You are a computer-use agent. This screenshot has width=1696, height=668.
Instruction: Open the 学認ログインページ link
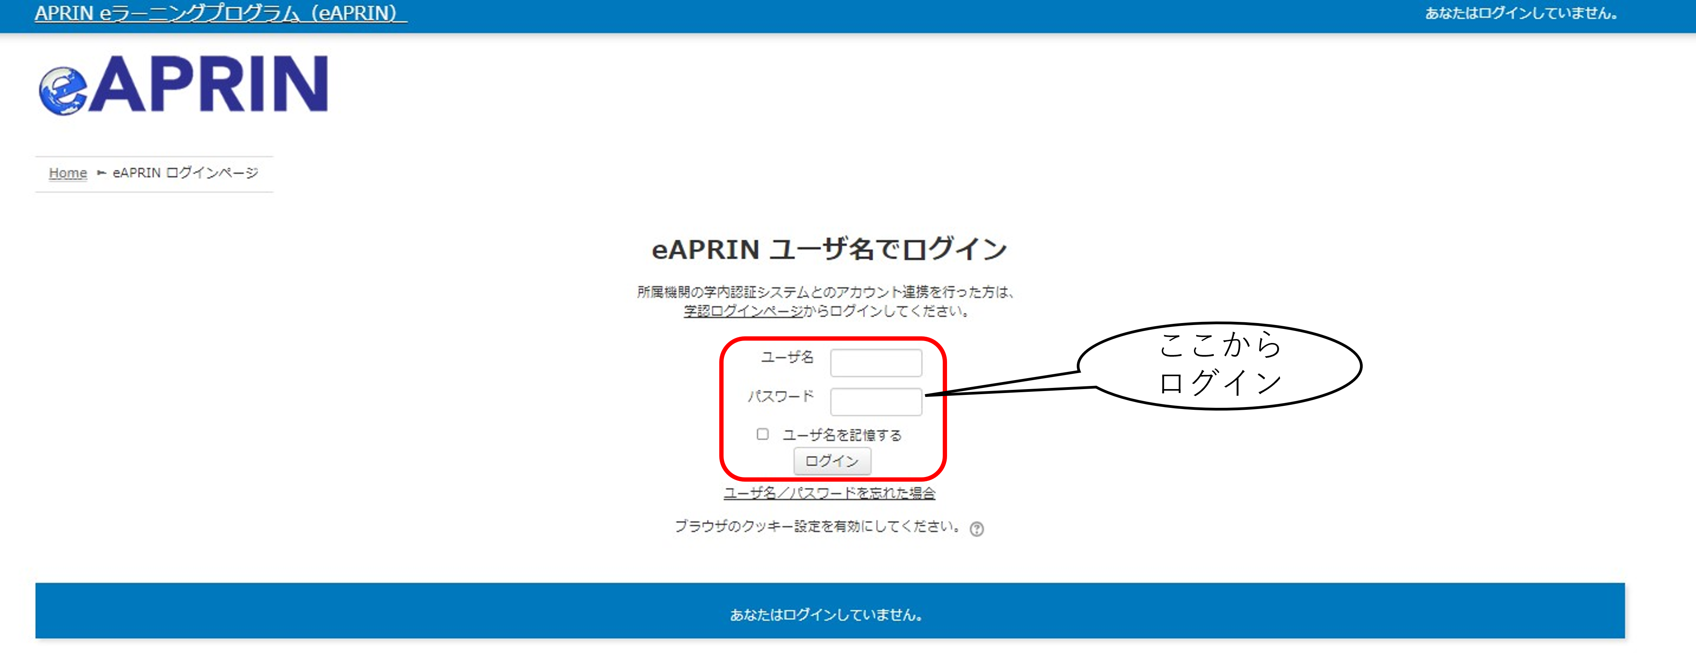(743, 311)
